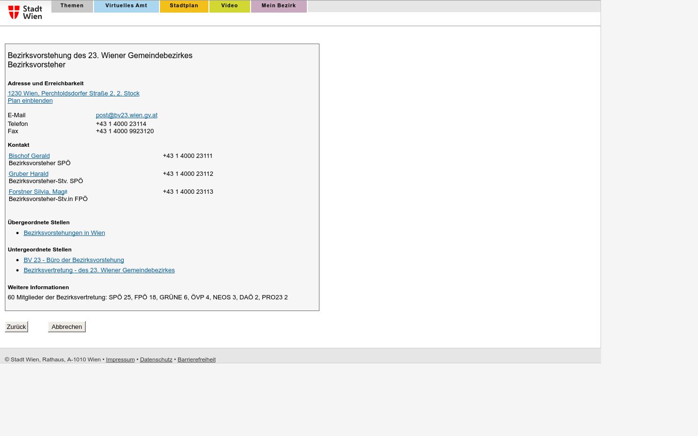This screenshot has width=698, height=436.
Task: Open Impressum footer link
Action: tap(120, 359)
